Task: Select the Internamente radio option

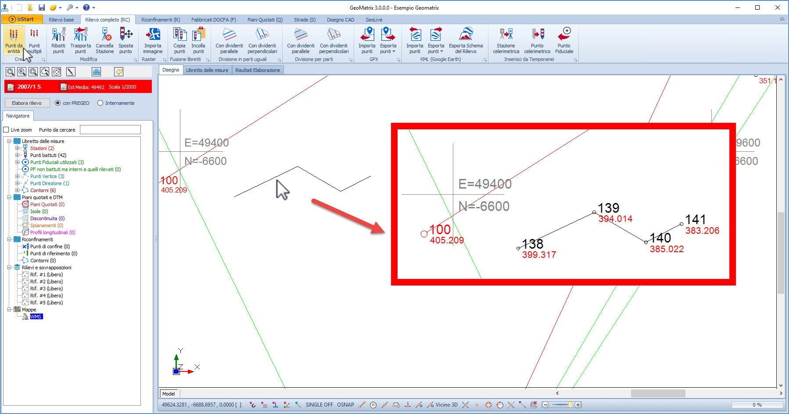Action: coord(100,103)
